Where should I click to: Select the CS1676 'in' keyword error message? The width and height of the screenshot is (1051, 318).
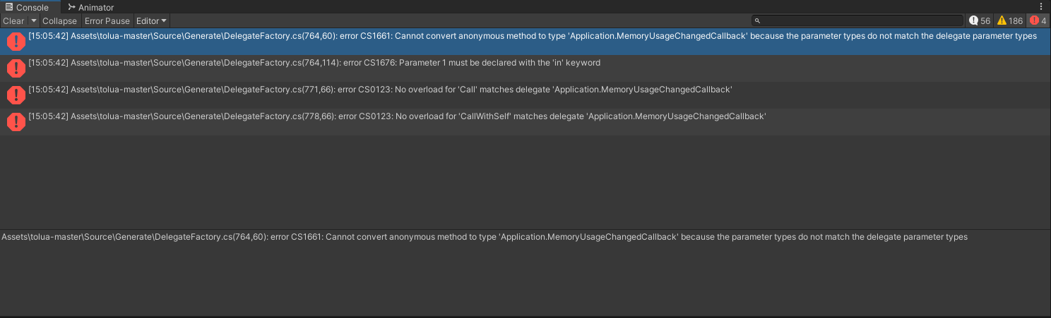(314, 63)
